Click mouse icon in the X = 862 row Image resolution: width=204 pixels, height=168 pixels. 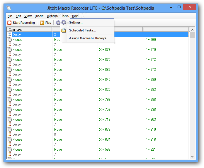click(10, 70)
